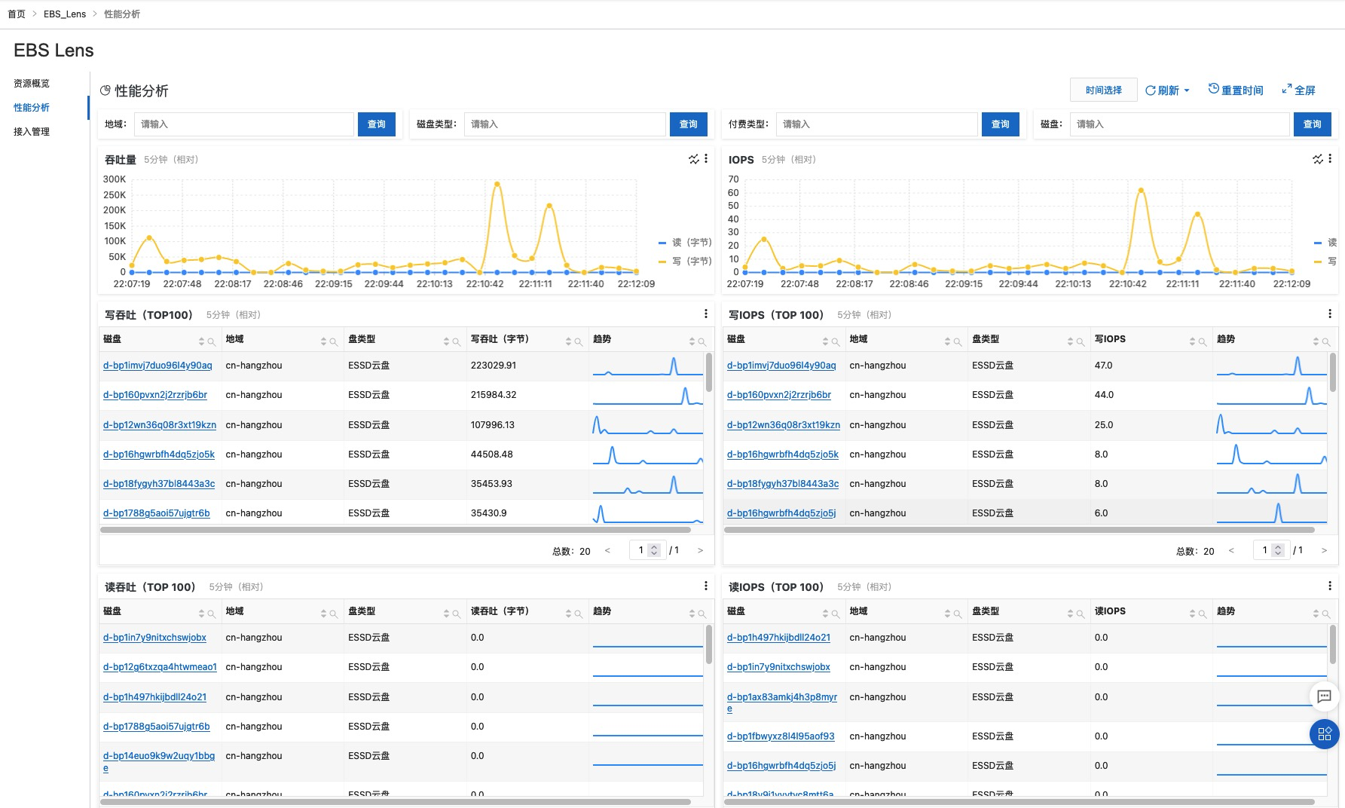1345x808 pixels.
Task: Sort the 写吞吐(字节) column
Action: click(568, 341)
